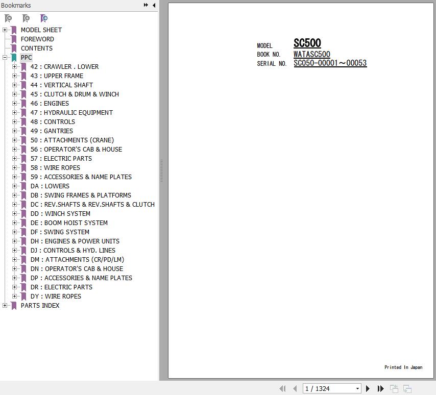Click the expand panel double-arrow icon
The image size is (436, 395).
click(x=146, y=5)
